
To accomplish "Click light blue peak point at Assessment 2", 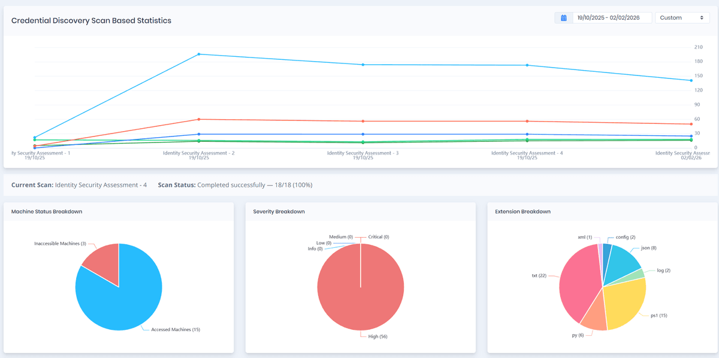I will pos(199,54).
